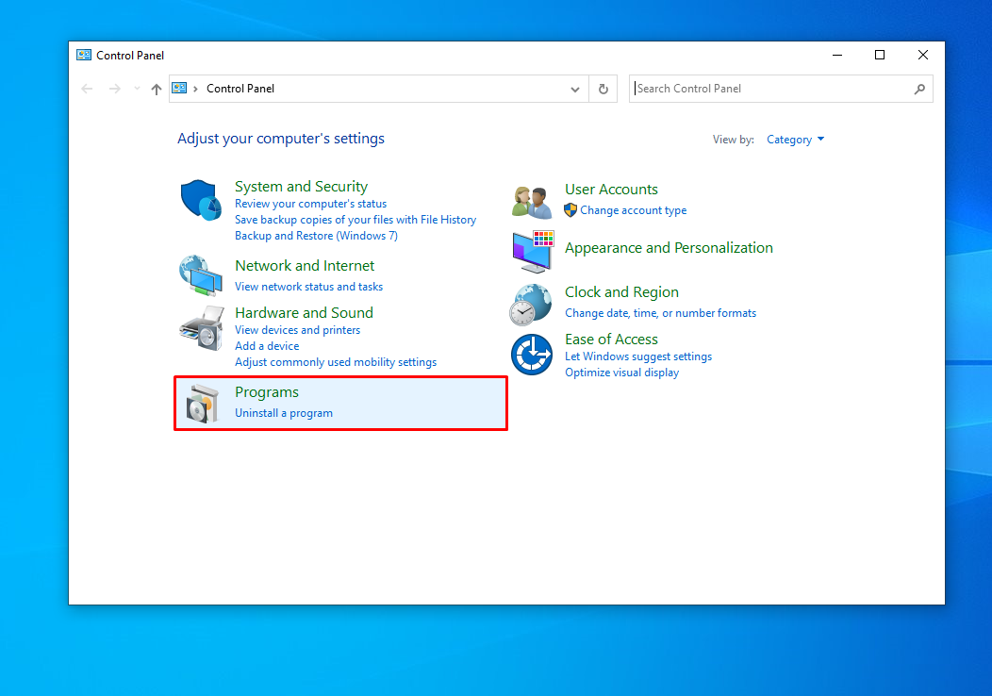Image resolution: width=992 pixels, height=696 pixels.
Task: Click Let Windows suggest settings
Action: pos(638,356)
